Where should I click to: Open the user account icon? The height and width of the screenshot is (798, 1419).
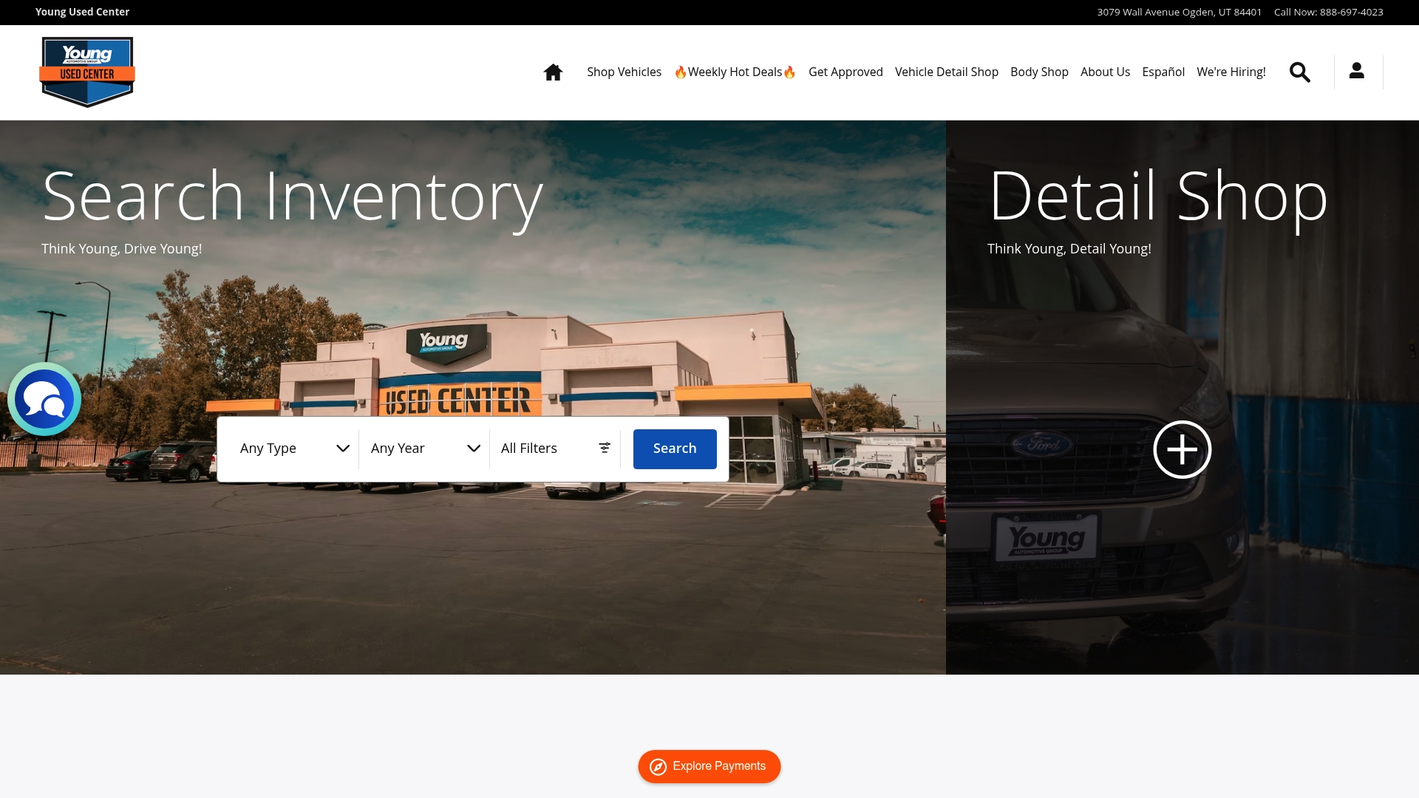1356,70
